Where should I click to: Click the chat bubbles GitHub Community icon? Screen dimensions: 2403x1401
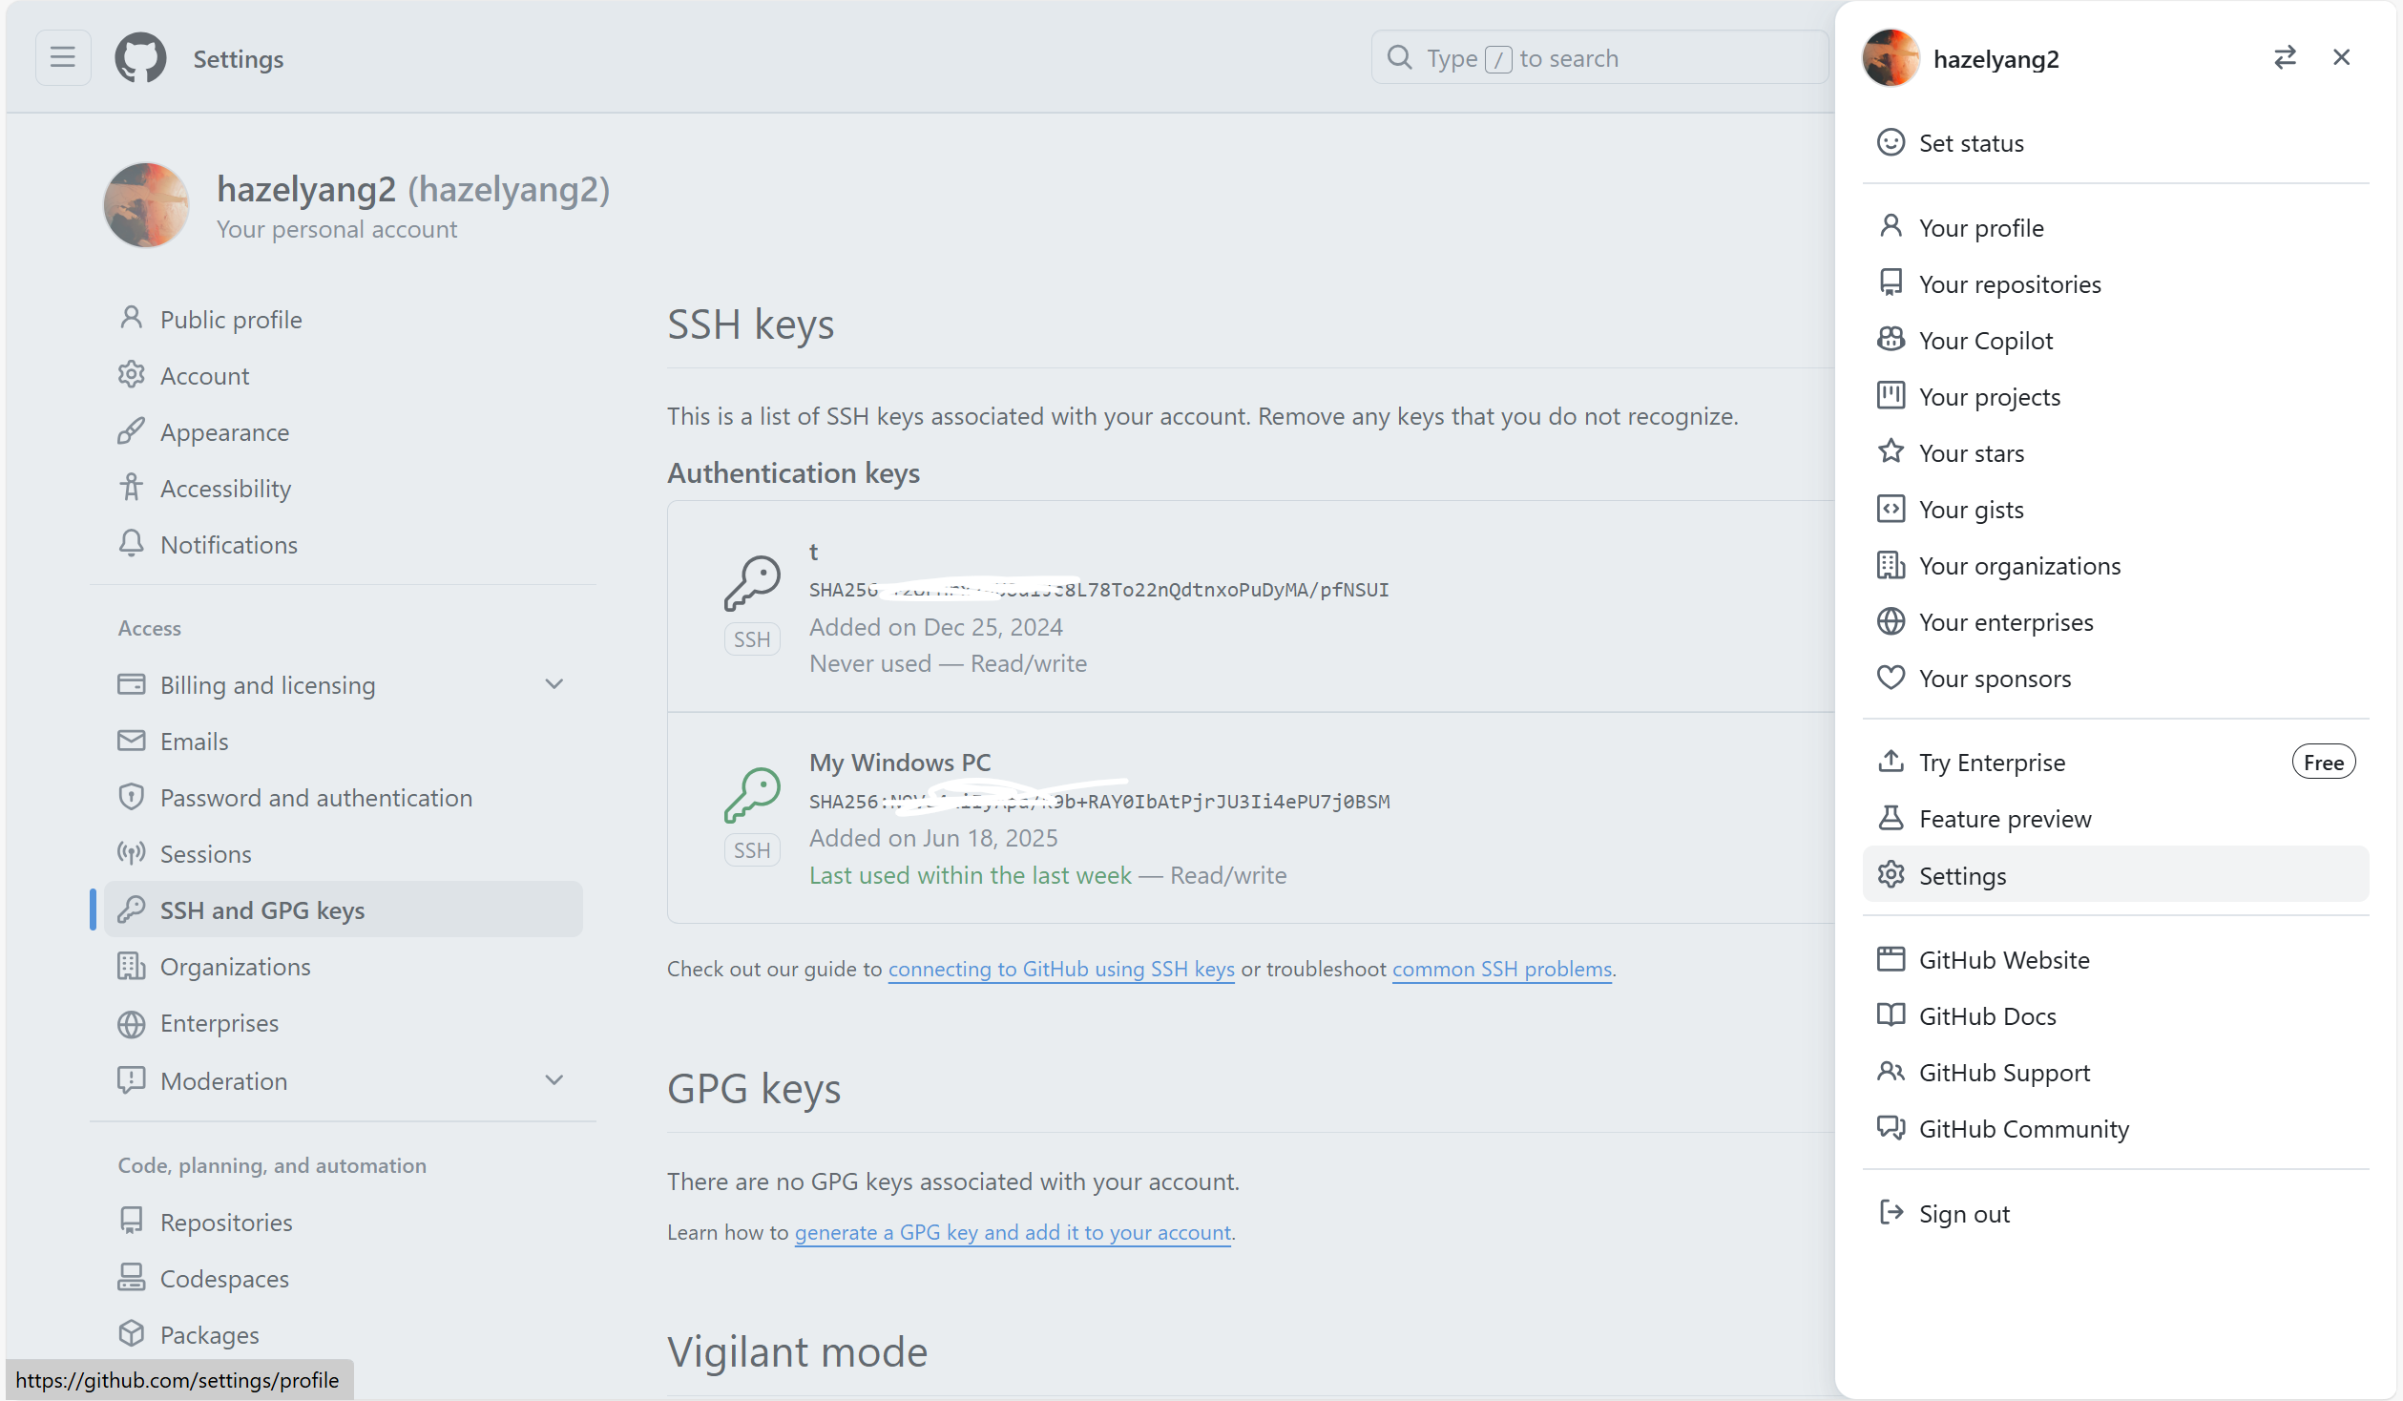tap(1891, 1127)
